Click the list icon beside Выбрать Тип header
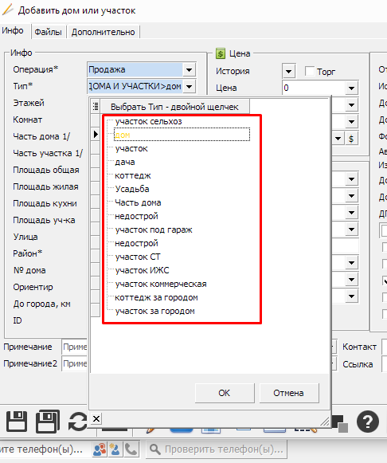The image size is (387, 463). pos(96,106)
